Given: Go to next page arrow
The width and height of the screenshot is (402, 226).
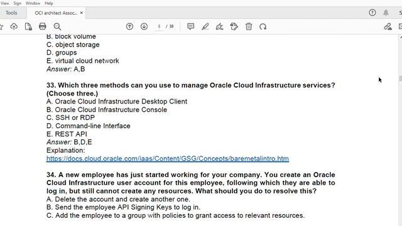Looking at the screenshot, I should pos(144,26).
